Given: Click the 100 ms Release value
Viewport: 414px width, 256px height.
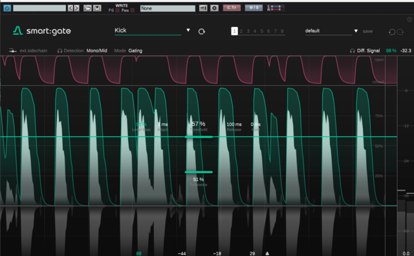Looking at the screenshot, I should pos(234,124).
